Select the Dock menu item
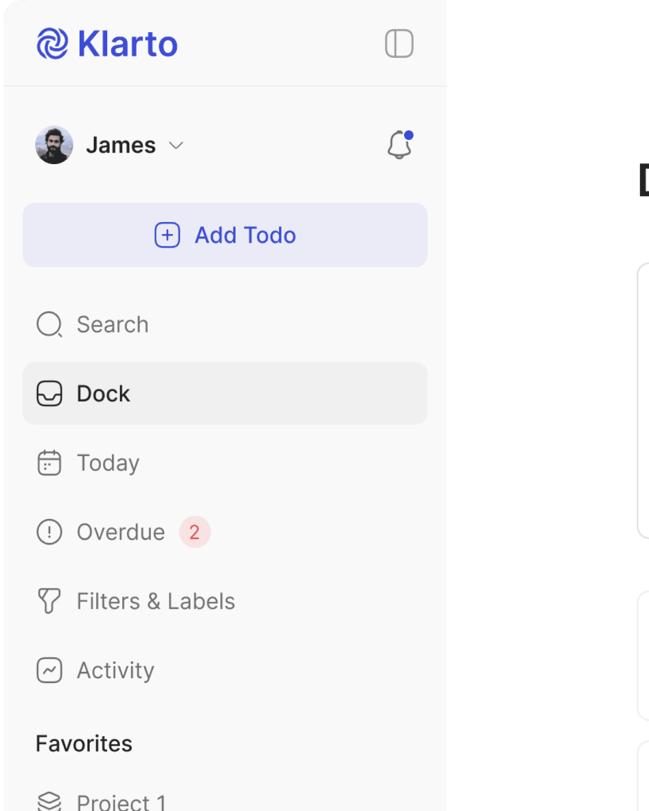 [x=225, y=393]
